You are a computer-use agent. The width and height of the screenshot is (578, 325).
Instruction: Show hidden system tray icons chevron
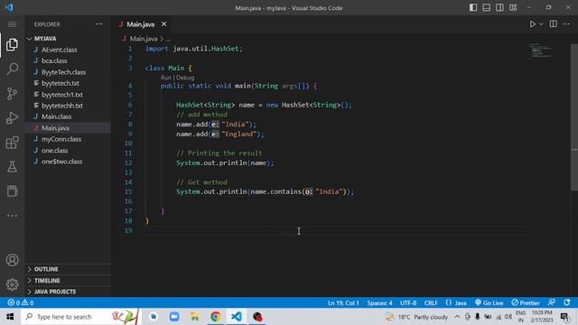(457, 317)
